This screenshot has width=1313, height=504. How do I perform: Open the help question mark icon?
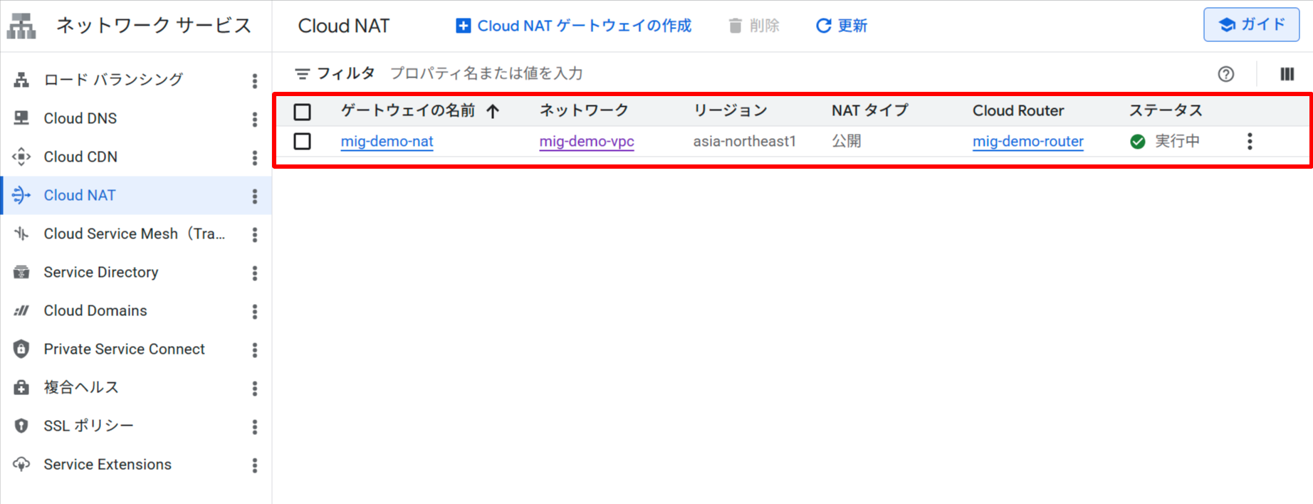click(1225, 74)
